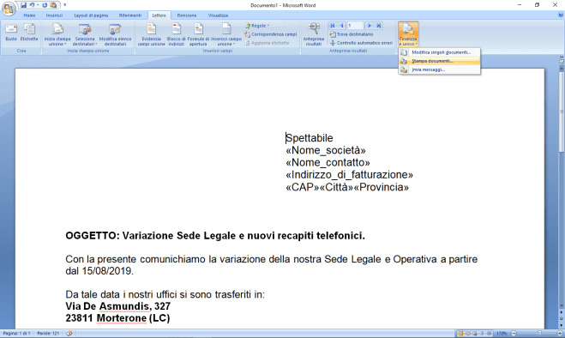Redo action in quick access toolbar
This screenshot has width=565, height=338.
45,5
